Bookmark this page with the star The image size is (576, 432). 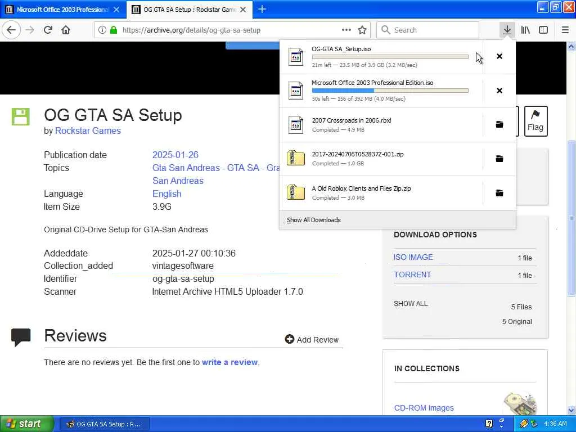click(x=362, y=30)
